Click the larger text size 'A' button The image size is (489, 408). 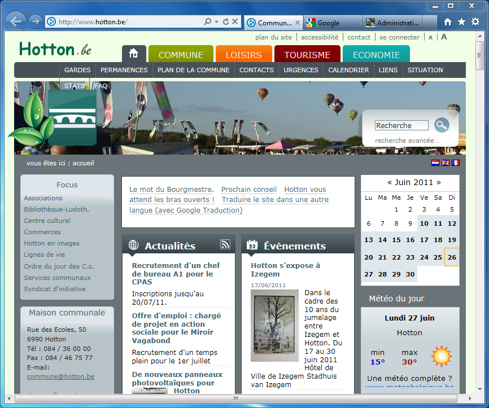pos(444,37)
